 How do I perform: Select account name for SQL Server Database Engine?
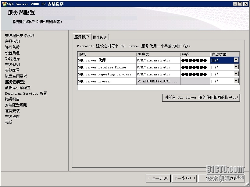point(159,67)
